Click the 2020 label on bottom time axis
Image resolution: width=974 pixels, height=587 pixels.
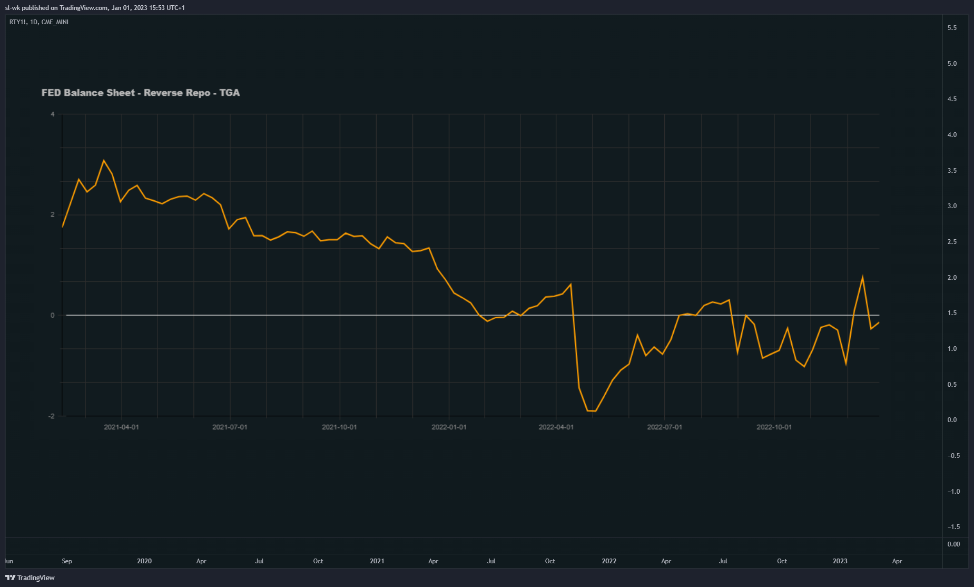coord(144,561)
